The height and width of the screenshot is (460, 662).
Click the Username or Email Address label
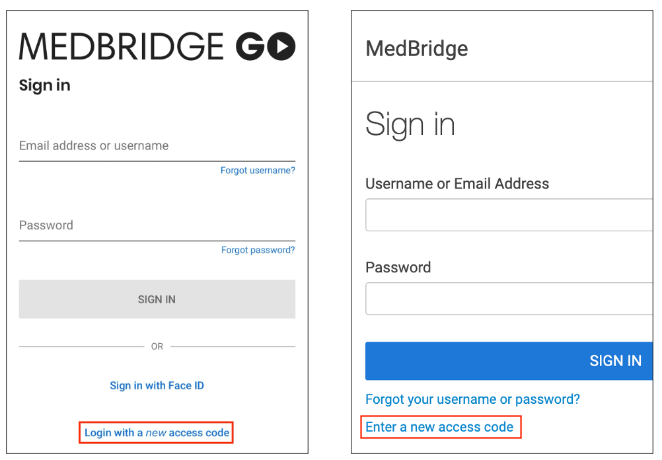click(457, 184)
